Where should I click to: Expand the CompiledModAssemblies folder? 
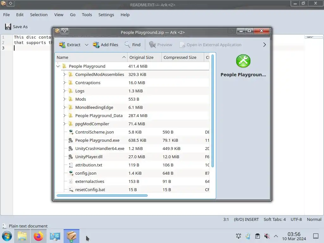click(64, 74)
